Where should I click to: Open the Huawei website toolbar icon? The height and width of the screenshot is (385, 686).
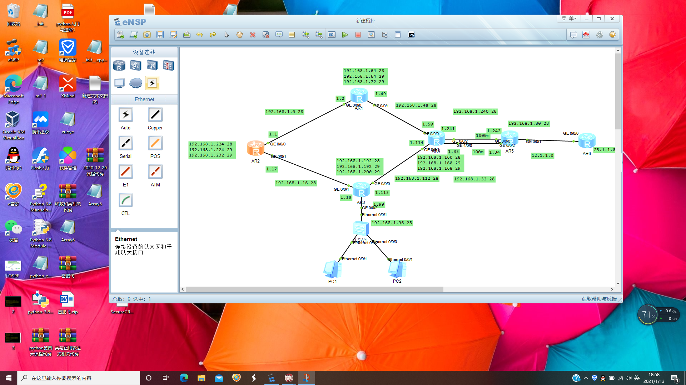586,35
